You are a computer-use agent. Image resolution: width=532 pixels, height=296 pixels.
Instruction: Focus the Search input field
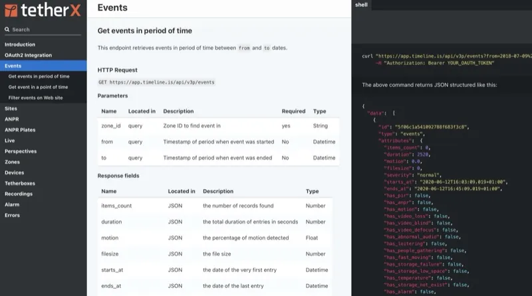coord(43,29)
